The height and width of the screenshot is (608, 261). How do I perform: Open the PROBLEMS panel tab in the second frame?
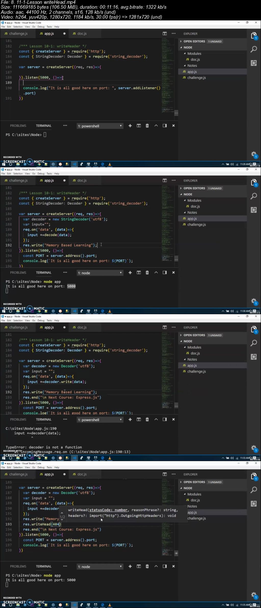point(18,273)
